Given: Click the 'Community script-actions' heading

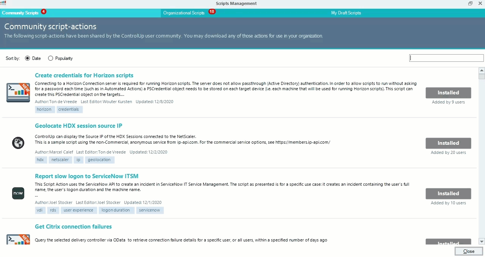Looking at the screenshot, I should pyautogui.click(x=50, y=27).
